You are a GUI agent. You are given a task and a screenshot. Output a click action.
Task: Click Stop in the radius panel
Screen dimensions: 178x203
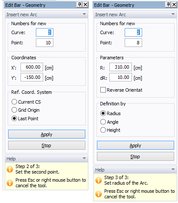coord(135,157)
